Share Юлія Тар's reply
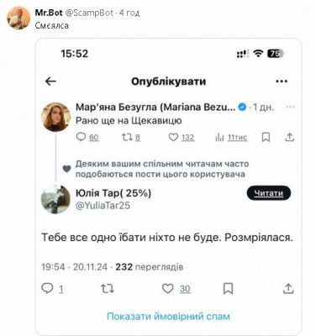The width and height of the screenshot is (316, 336). point(288,288)
